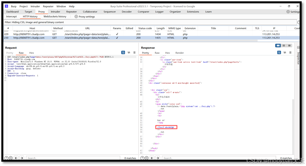Open the global Settings gear
This screenshot has width=306, height=166.
288,12
